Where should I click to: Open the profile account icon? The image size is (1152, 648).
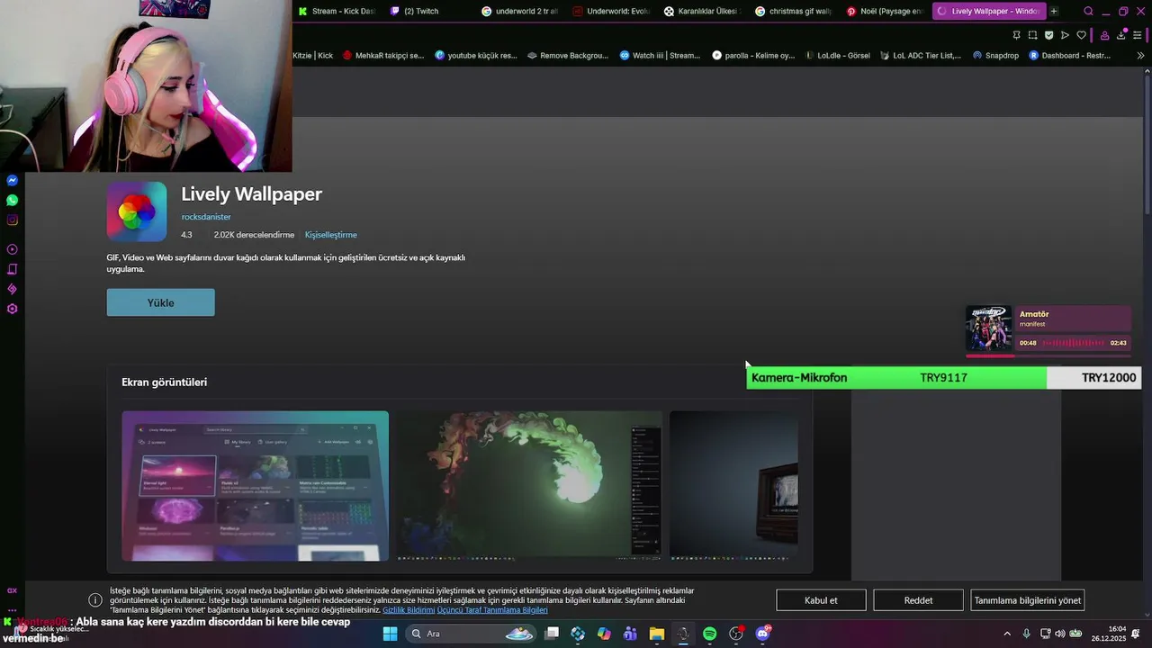click(x=1104, y=35)
